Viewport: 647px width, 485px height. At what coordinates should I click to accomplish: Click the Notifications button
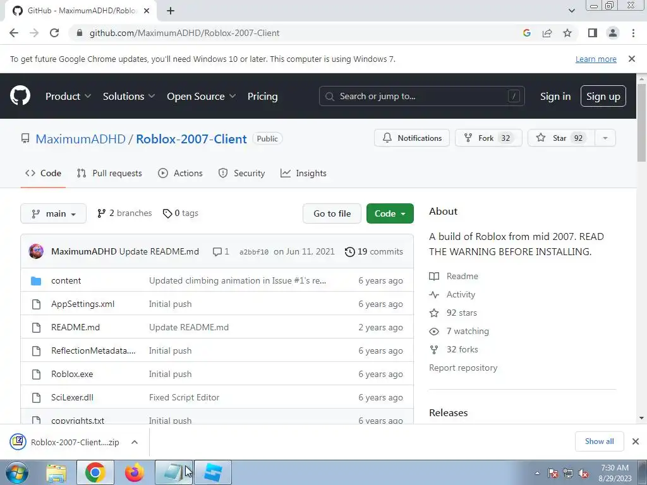411,138
